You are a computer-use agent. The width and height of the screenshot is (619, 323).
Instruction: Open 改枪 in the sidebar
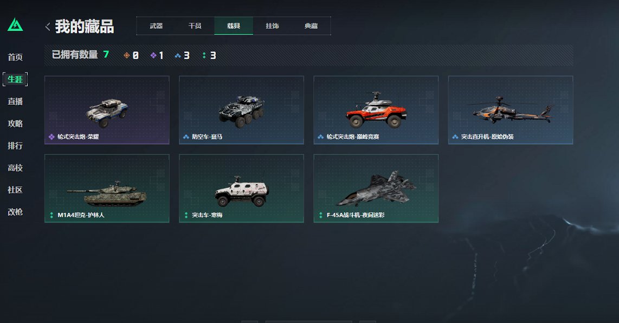click(x=15, y=212)
